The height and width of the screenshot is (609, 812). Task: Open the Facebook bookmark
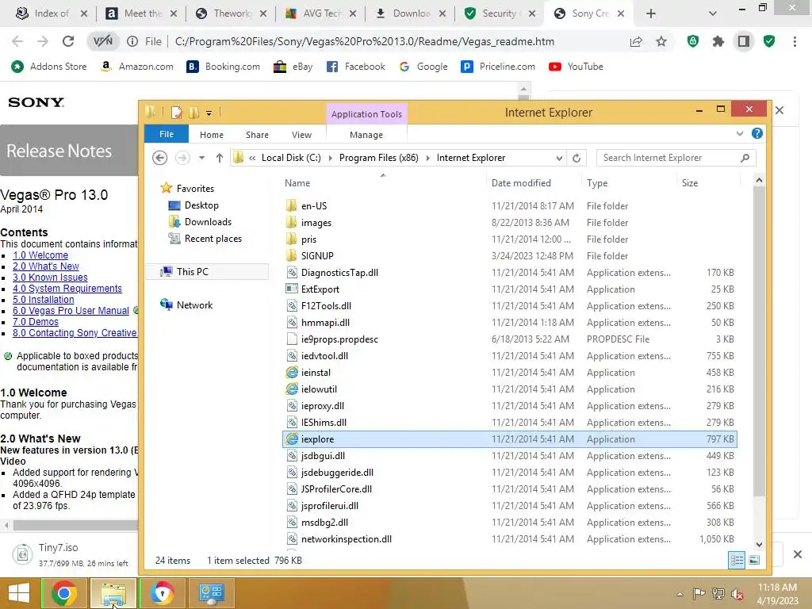(356, 67)
